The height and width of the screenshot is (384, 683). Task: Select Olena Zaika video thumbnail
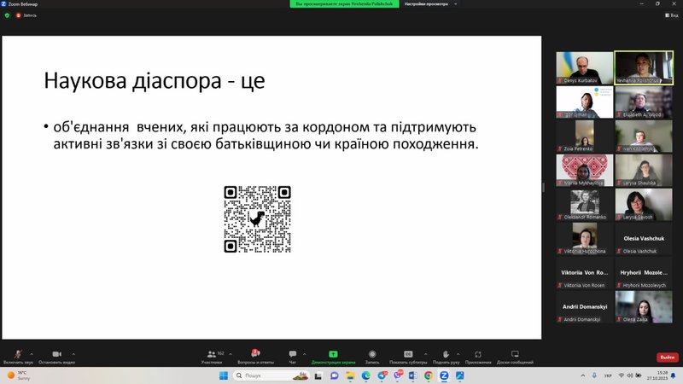point(644,307)
